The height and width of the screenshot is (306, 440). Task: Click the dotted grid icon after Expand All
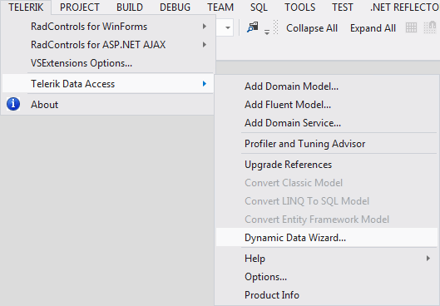click(x=430, y=27)
